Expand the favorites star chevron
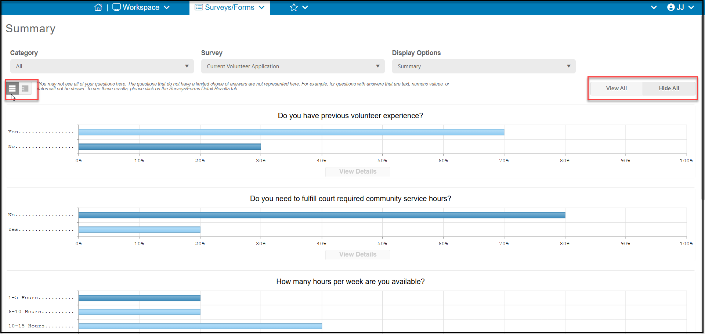 [x=305, y=7]
